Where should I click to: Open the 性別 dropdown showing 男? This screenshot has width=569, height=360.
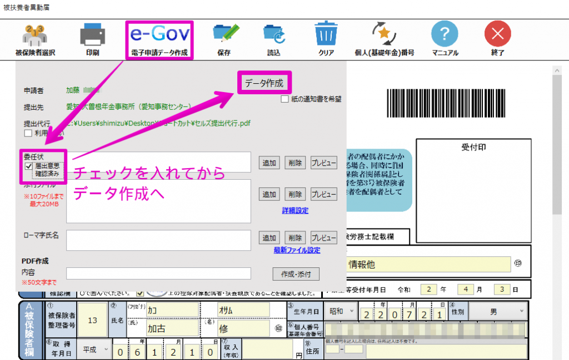[x=497, y=311]
